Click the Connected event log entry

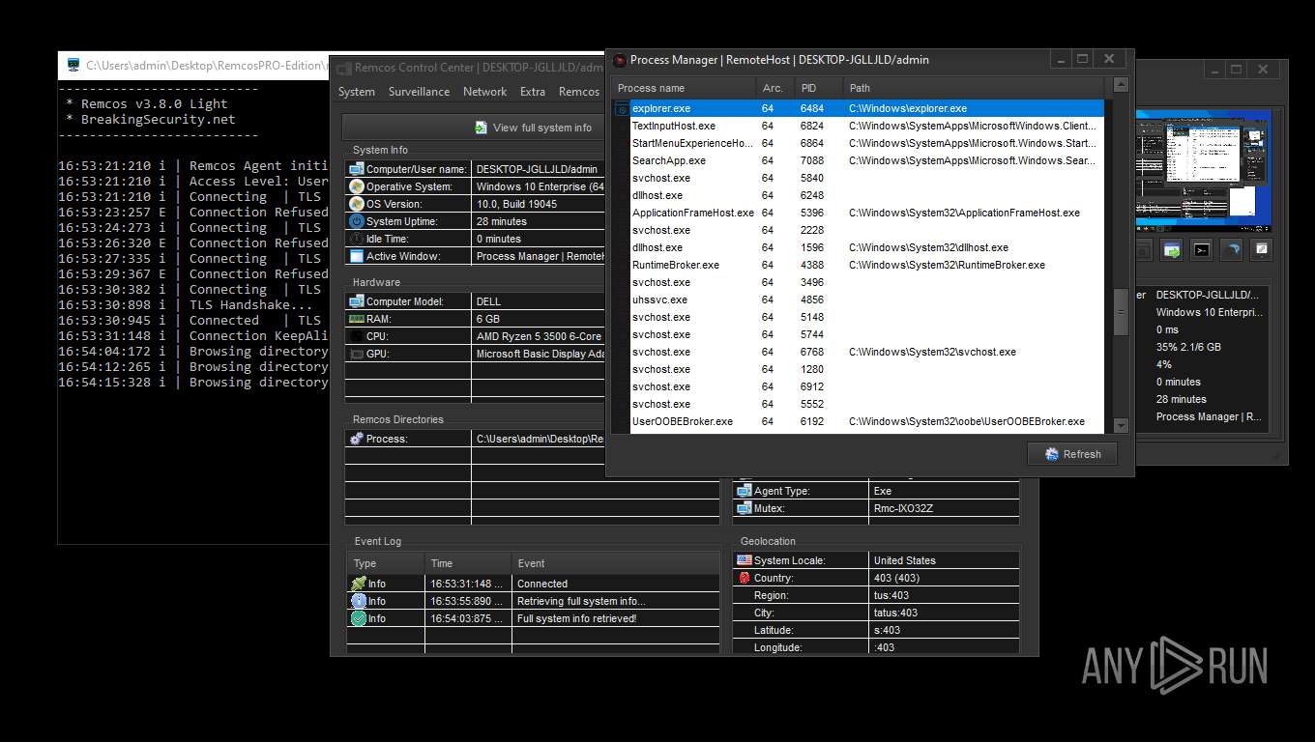click(542, 584)
